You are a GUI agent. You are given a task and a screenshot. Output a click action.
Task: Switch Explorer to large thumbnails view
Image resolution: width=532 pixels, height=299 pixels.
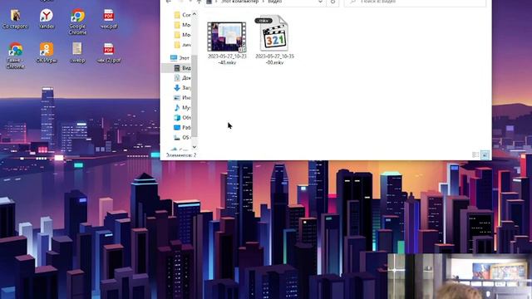click(485, 155)
